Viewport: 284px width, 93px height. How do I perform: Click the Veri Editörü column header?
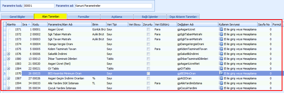[x=165, y=24]
